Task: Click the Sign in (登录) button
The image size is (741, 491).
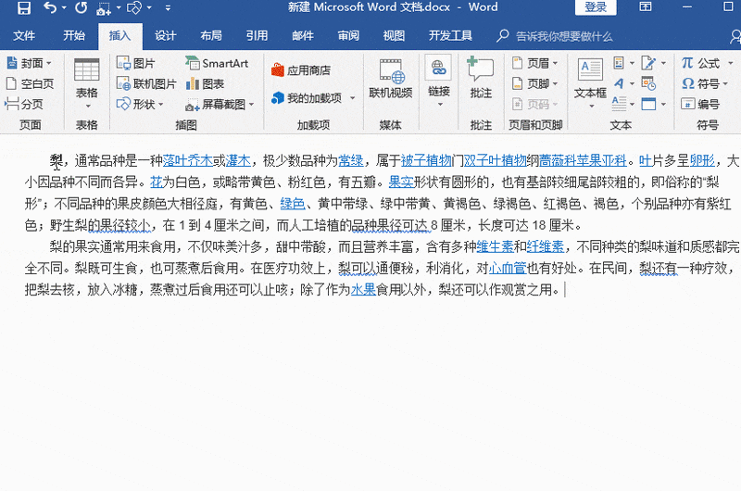Action: (x=596, y=7)
